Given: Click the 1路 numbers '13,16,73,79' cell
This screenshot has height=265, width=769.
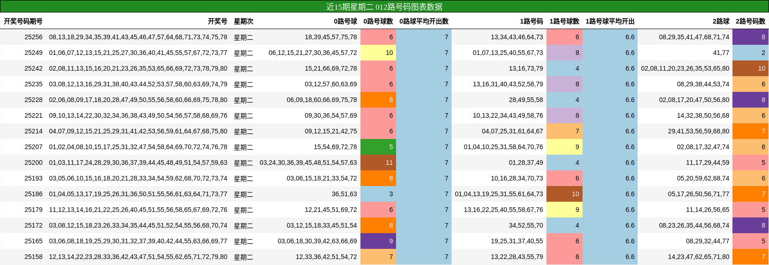Looking at the screenshot, I should [x=526, y=68].
